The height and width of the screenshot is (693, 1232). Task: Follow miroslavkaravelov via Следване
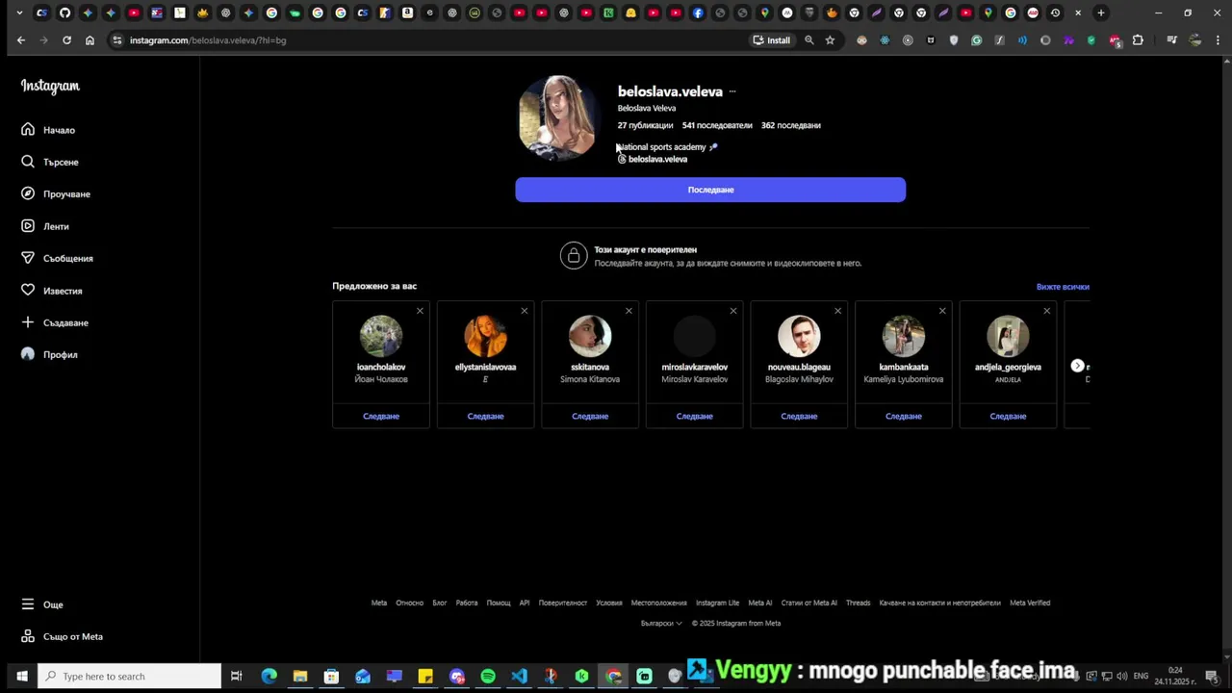[694, 416]
